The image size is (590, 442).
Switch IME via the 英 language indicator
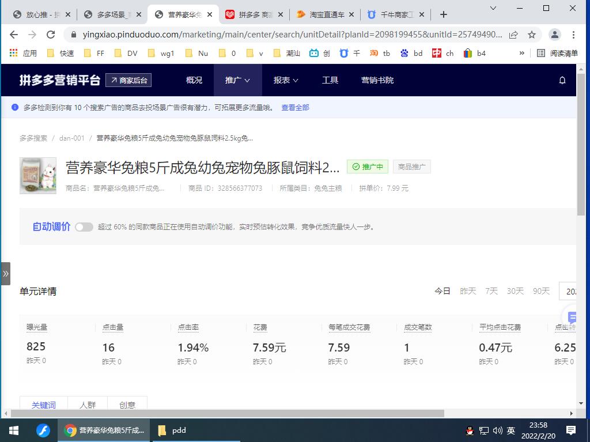point(510,430)
